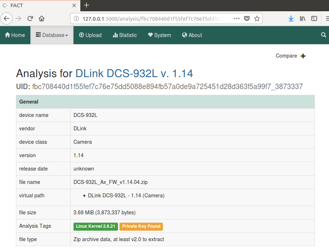The image size is (329, 252).
Task: Go to the Home nav item
Action: (15, 35)
